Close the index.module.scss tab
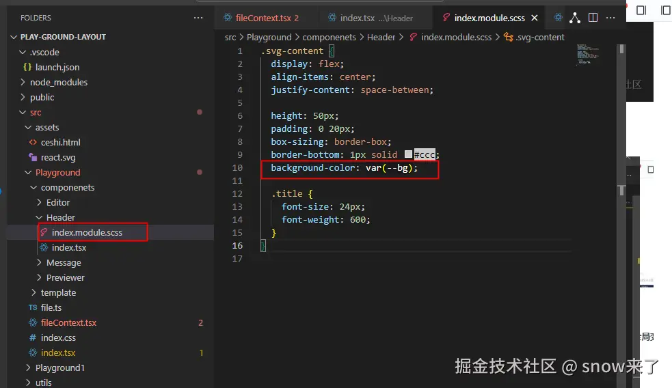This screenshot has height=388, width=672. coord(535,18)
